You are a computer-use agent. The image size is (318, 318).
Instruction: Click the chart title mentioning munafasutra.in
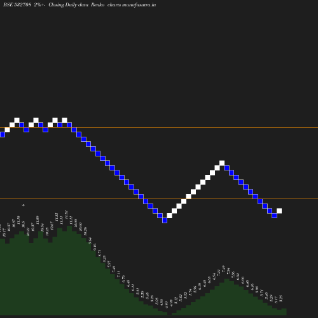(79, 4)
